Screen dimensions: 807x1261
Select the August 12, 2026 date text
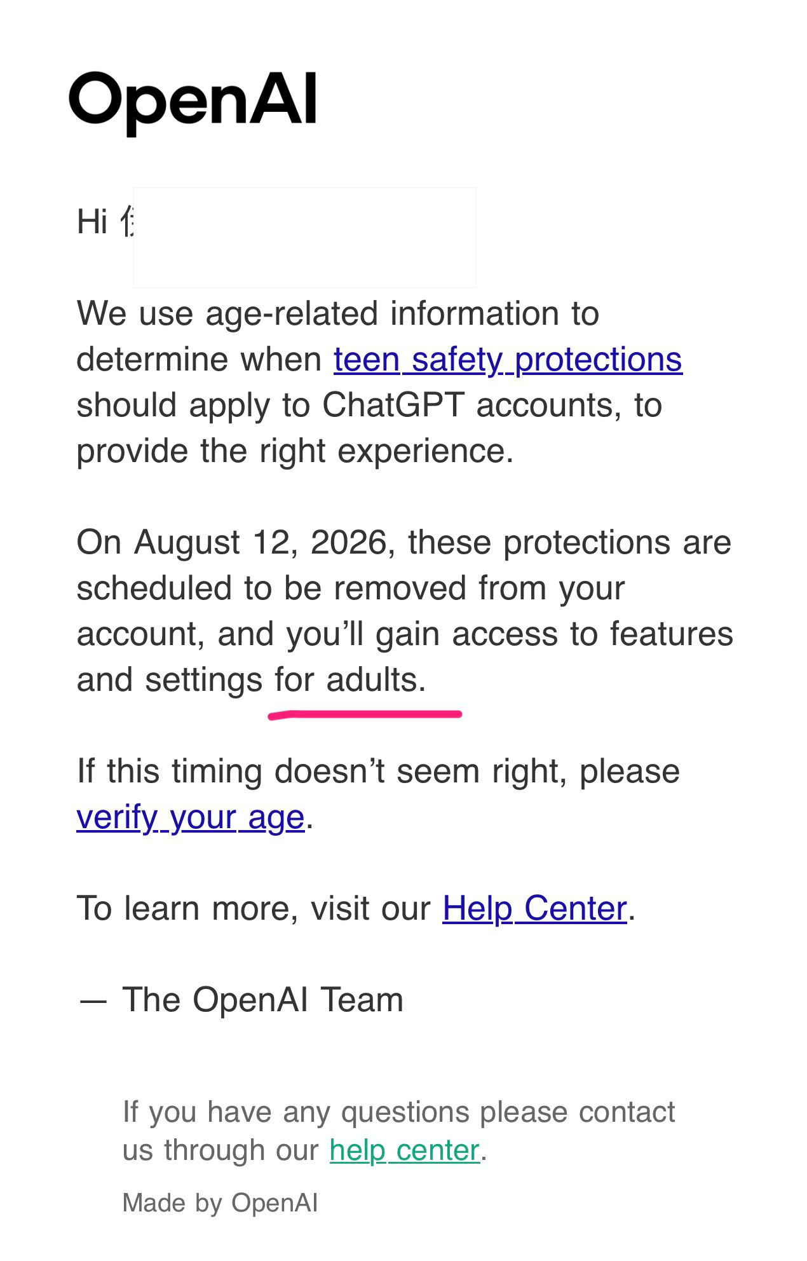260,543
